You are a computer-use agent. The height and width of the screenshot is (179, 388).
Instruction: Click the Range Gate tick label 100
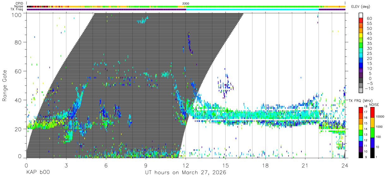click(17, 15)
